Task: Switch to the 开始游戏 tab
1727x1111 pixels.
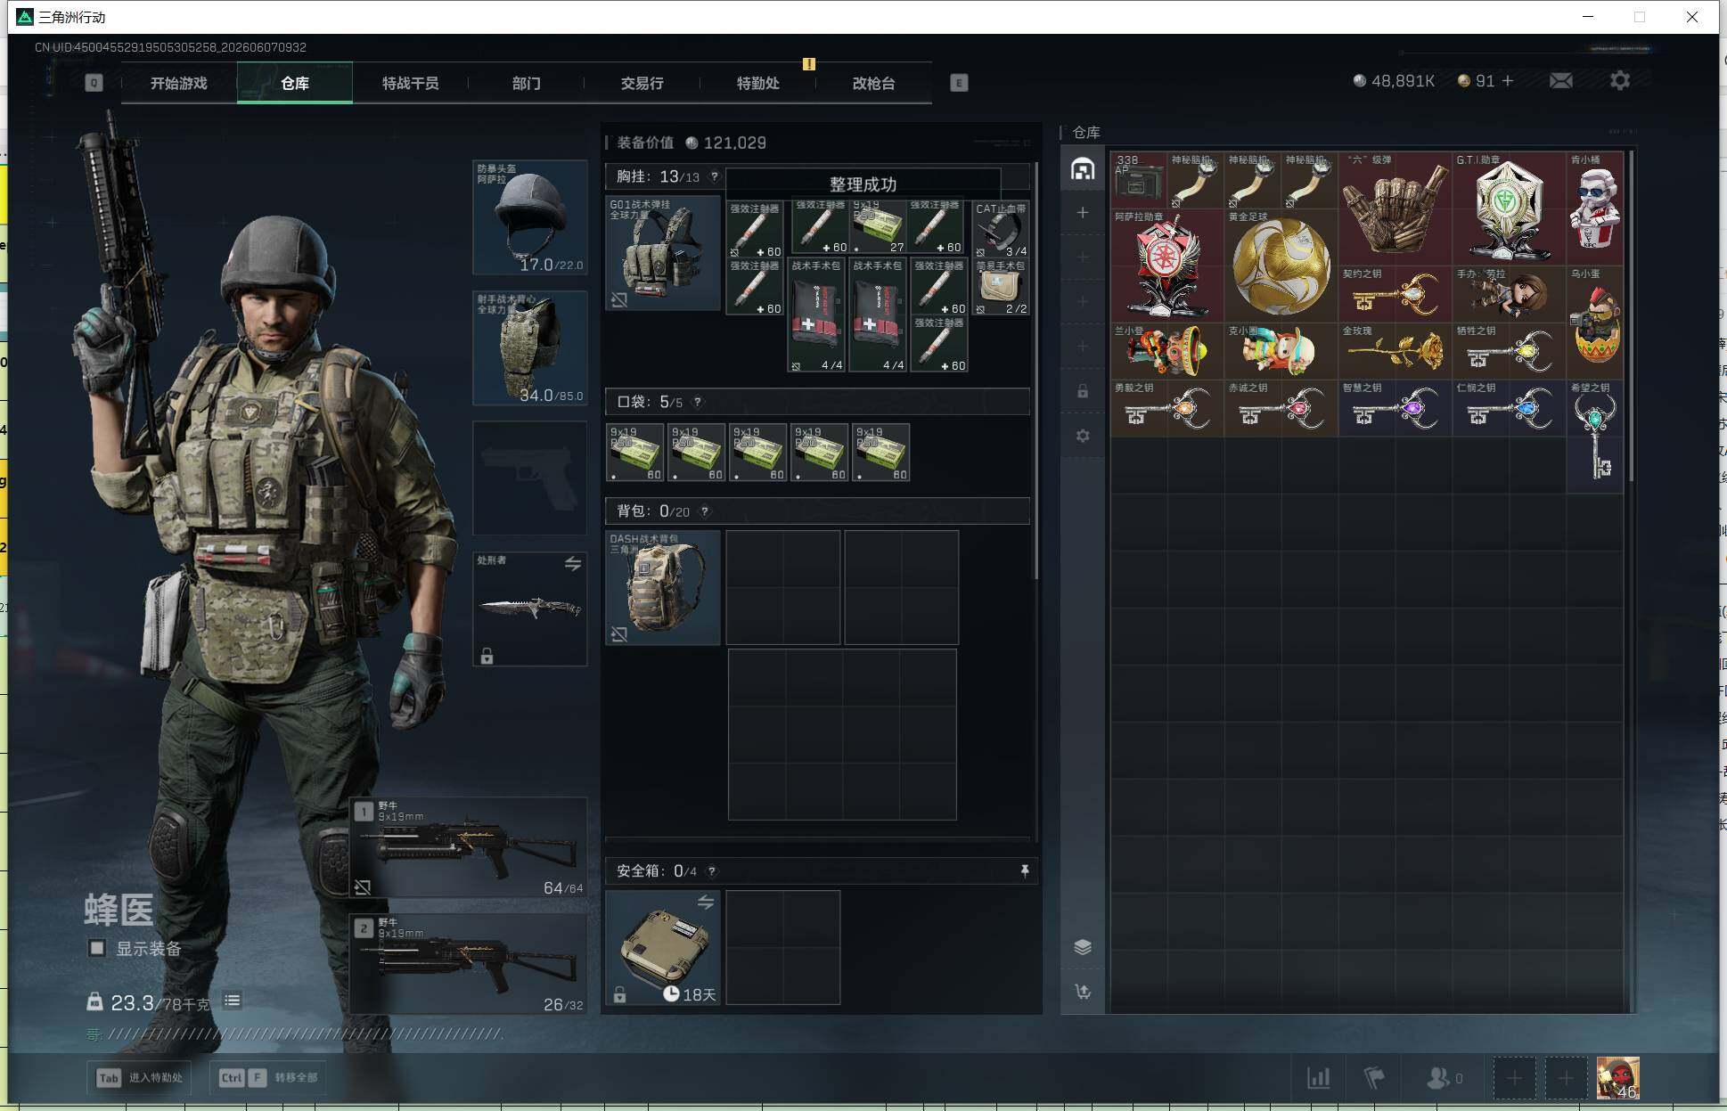Action: (x=178, y=83)
